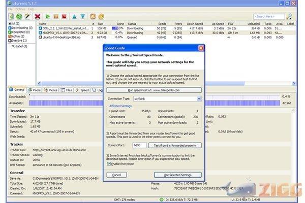Viewport: 305px width, 203px height.
Task: Toggle the Enable Encryption checkbox
Action: 109,164
